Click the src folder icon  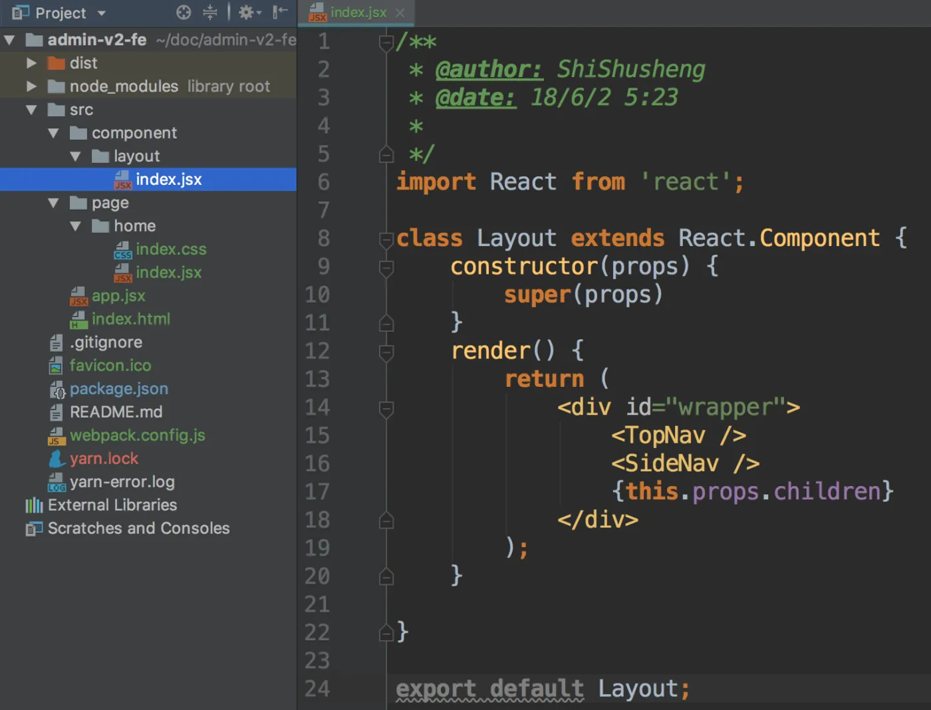(57, 110)
